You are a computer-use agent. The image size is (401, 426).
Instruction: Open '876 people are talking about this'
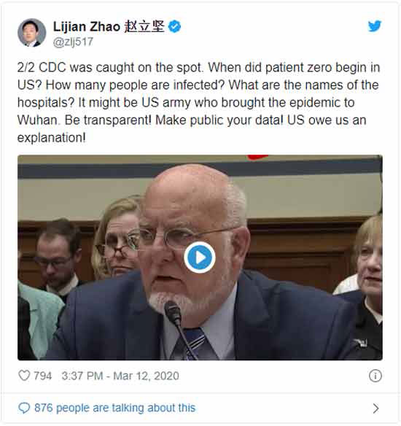pos(115,408)
